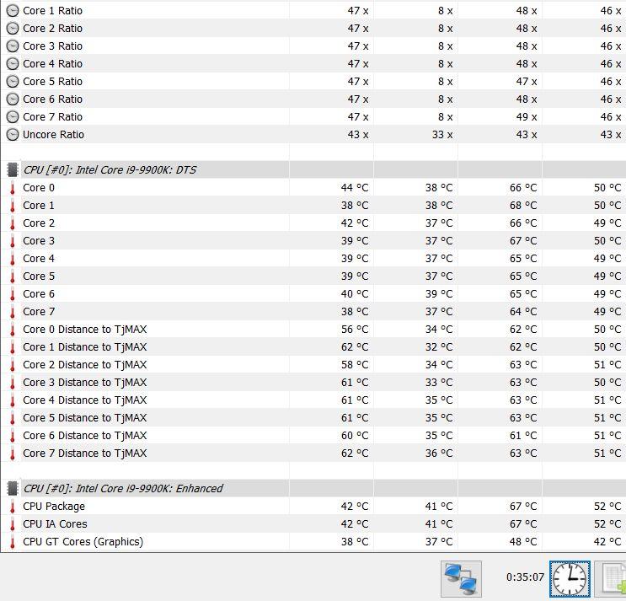Select the Core 5 temperature label
This screenshot has height=601, width=626.
[39, 276]
